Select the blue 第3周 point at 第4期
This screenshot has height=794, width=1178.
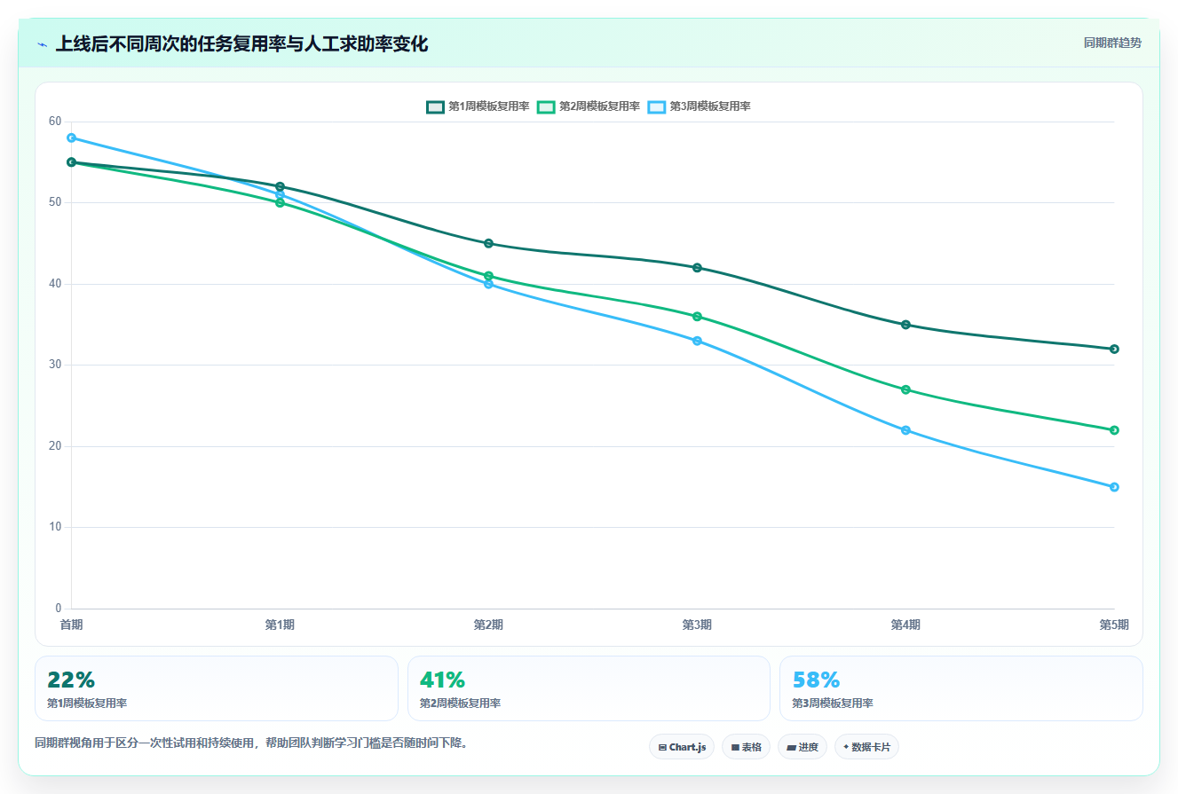(905, 430)
